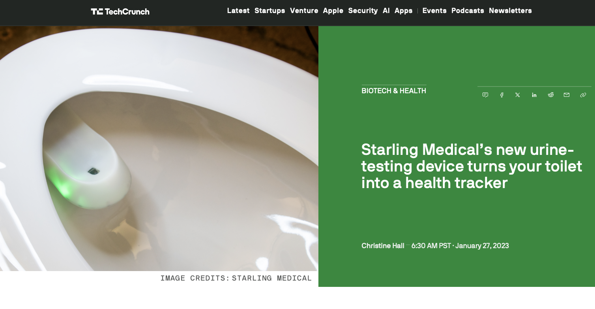Share article on Facebook
Image resolution: width=595 pixels, height=309 pixels.
pos(502,95)
